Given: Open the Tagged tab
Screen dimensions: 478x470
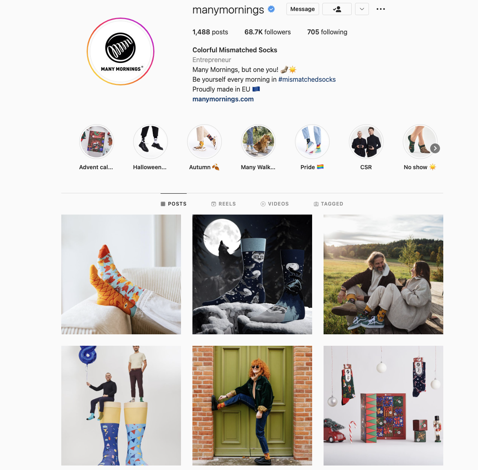Looking at the screenshot, I should (328, 204).
